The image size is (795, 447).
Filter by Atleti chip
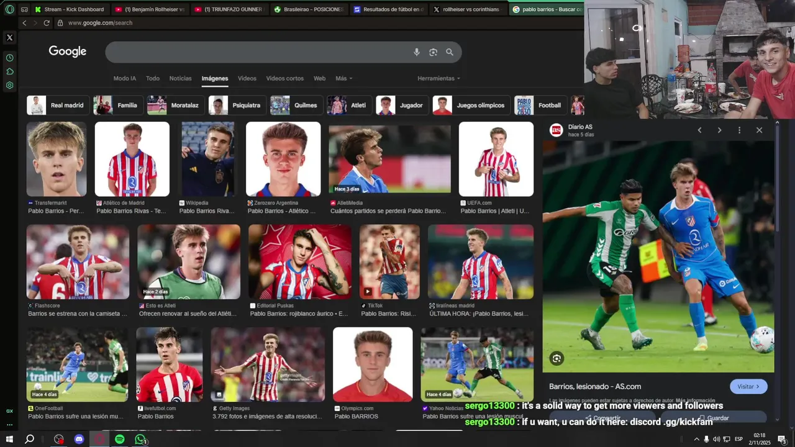pos(349,106)
